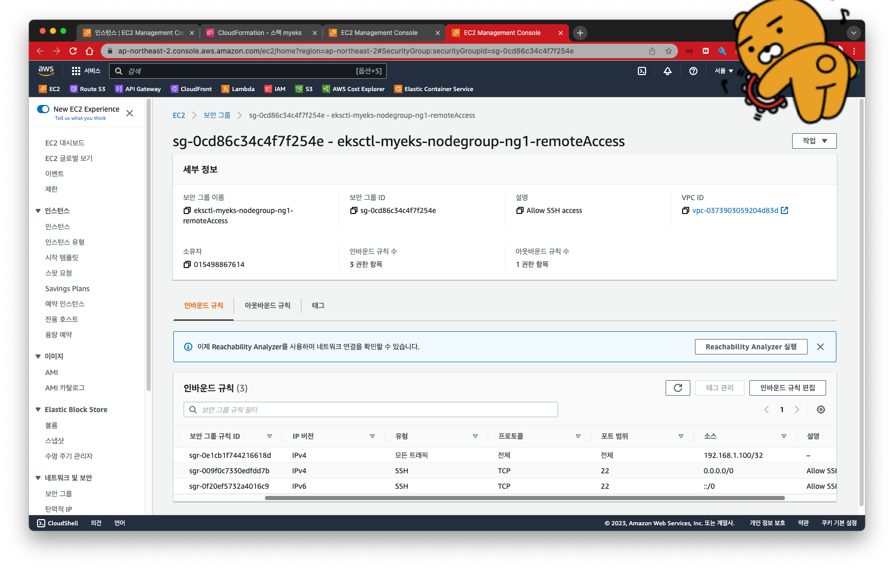This screenshot has height=569, width=894.
Task: Open 쿠키 기본 설정 in footer
Action: coord(839,523)
